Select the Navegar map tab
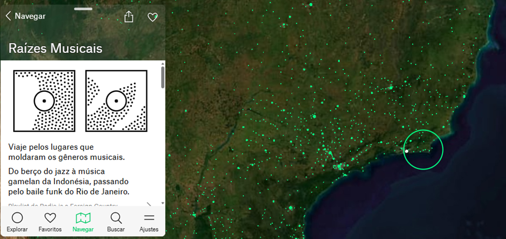Image resolution: width=506 pixels, height=239 pixels. click(x=83, y=222)
